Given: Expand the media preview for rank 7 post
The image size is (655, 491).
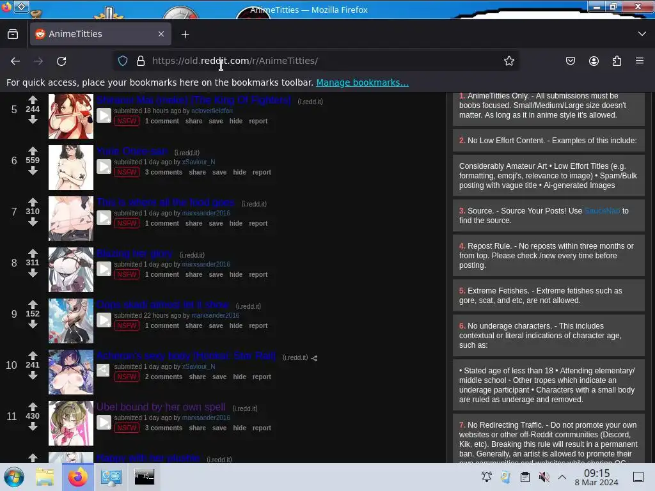Looking at the screenshot, I should (x=104, y=217).
